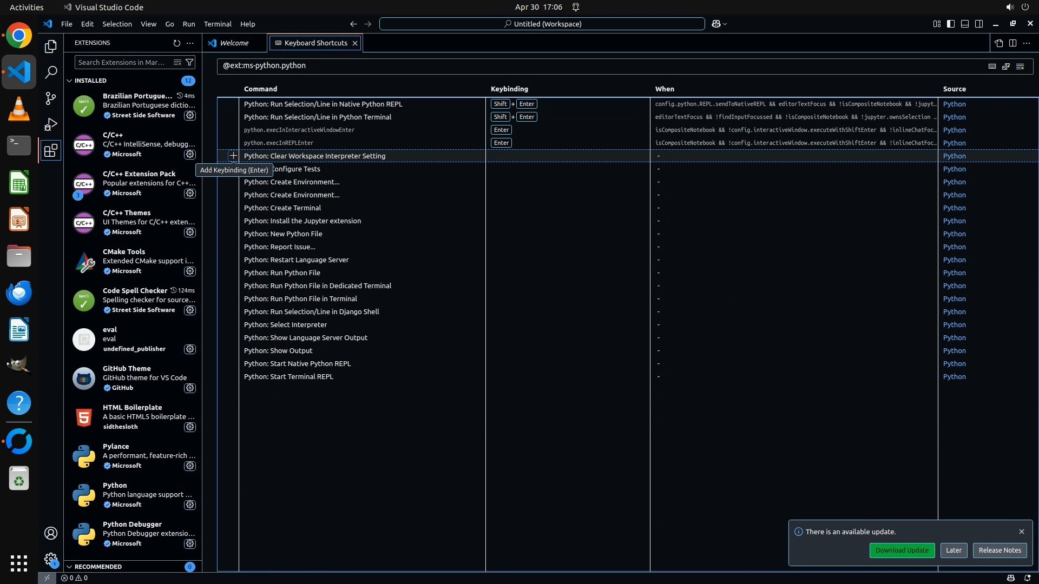1039x584 pixels.
Task: Click the filter extensions funnel icon
Action: [189, 62]
